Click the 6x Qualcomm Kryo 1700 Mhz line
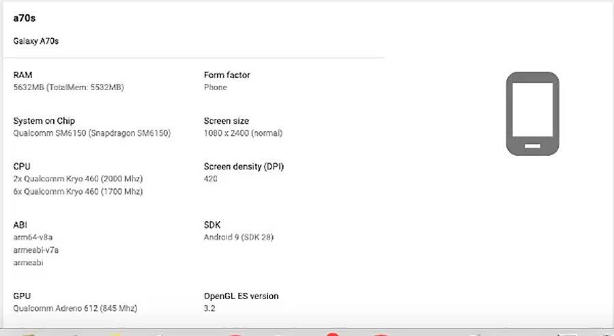Image resolution: width=614 pixels, height=336 pixels. pyautogui.click(x=78, y=192)
